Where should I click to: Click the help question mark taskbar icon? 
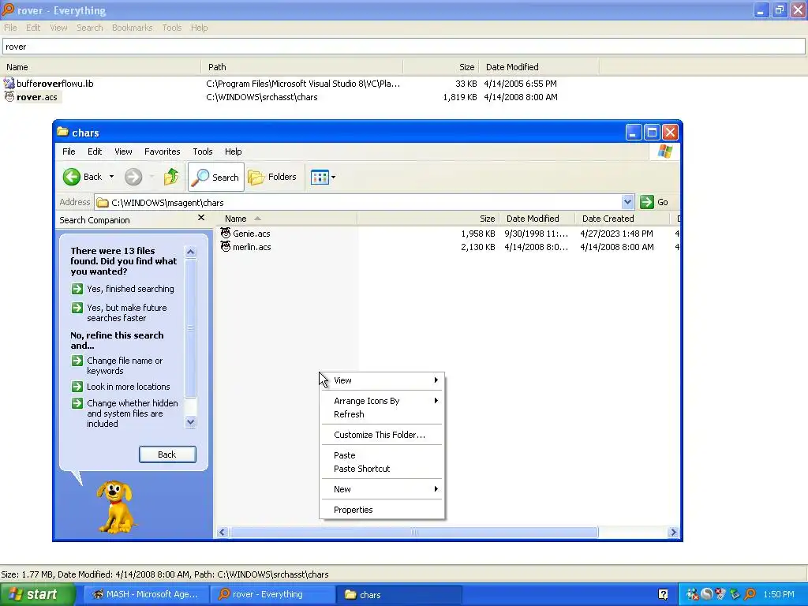tap(663, 594)
